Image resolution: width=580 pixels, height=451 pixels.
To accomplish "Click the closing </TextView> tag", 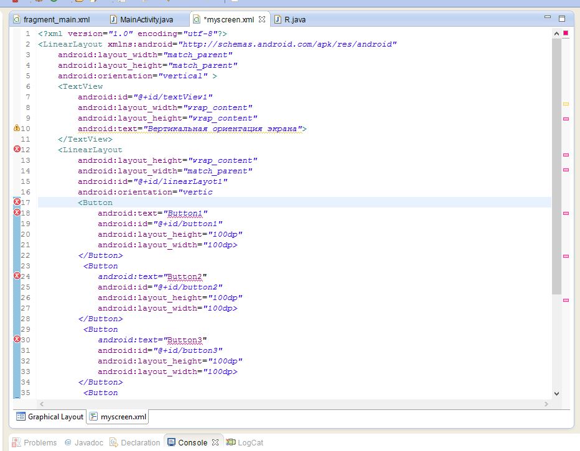I will (x=85, y=139).
